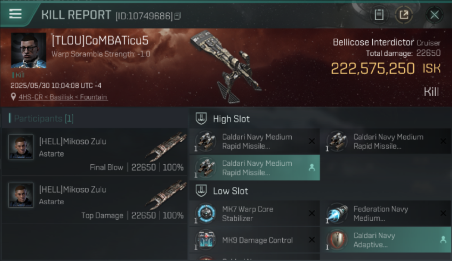452x261 pixels.
Task: Inspect the Final Blow Astarte ship image
Action: (x=166, y=147)
